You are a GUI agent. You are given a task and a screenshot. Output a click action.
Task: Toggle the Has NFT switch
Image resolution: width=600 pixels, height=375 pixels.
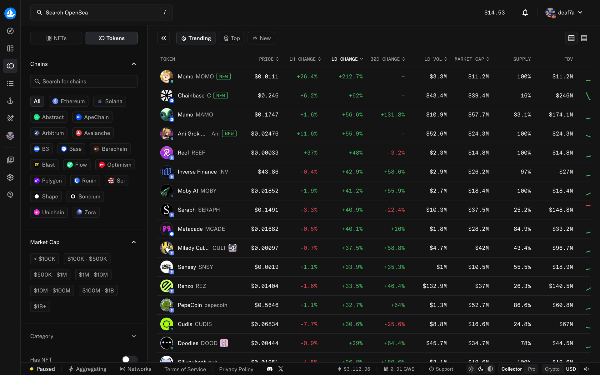coord(130,359)
